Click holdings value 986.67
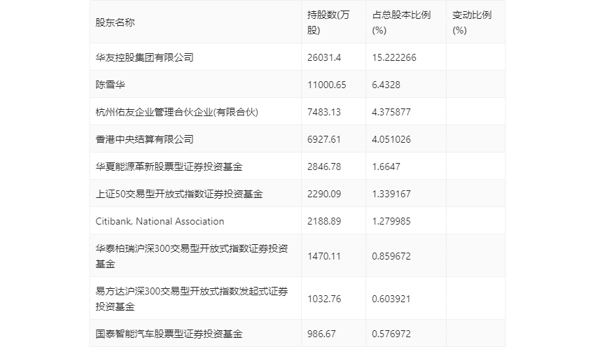 point(321,334)
